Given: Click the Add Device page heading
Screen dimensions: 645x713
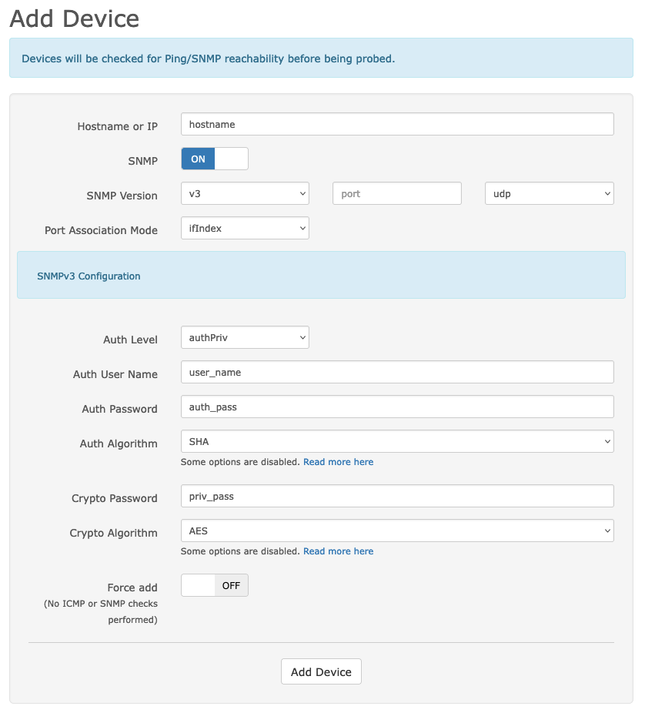Looking at the screenshot, I should click(x=75, y=18).
